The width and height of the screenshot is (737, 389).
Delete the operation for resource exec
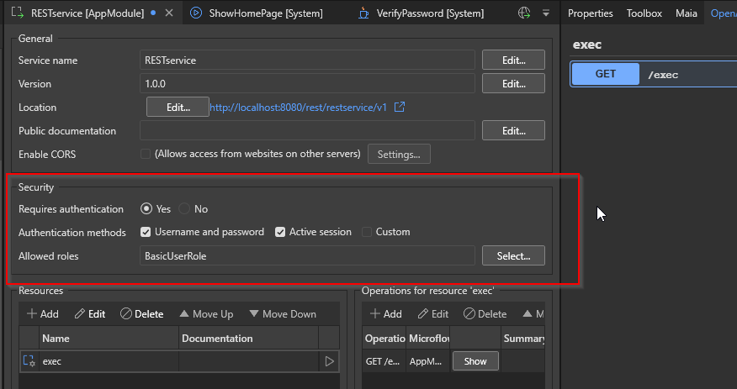(485, 314)
